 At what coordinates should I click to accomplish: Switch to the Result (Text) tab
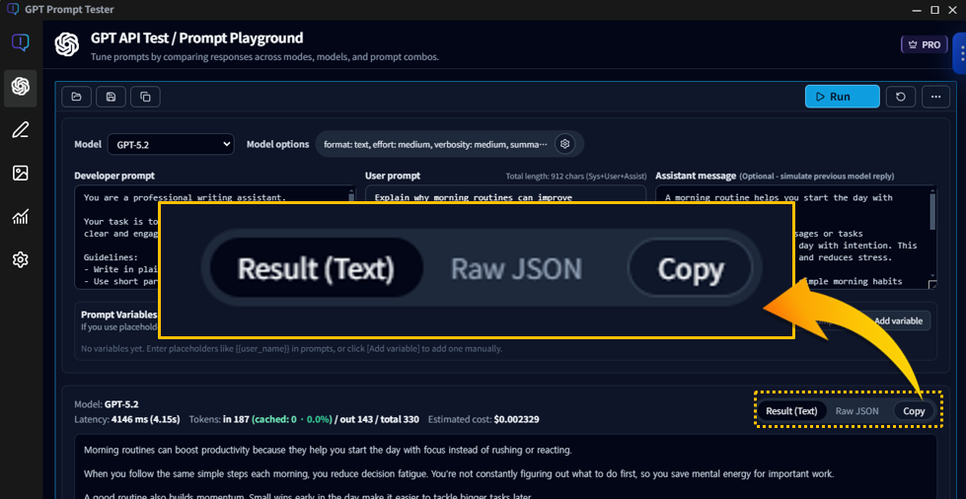click(x=791, y=411)
